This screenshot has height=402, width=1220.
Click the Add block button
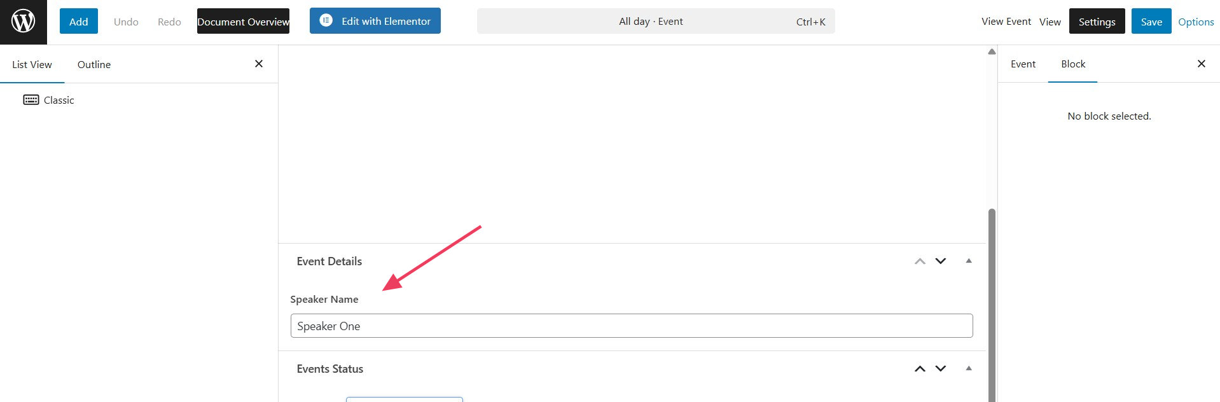(x=79, y=22)
